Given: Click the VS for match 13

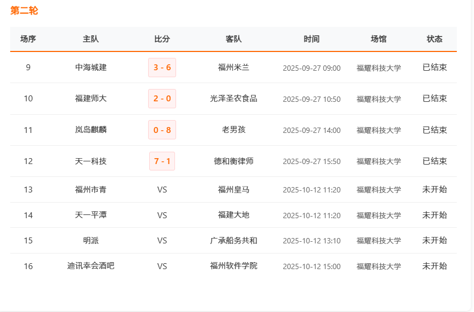Looking at the screenshot, I should [162, 190].
